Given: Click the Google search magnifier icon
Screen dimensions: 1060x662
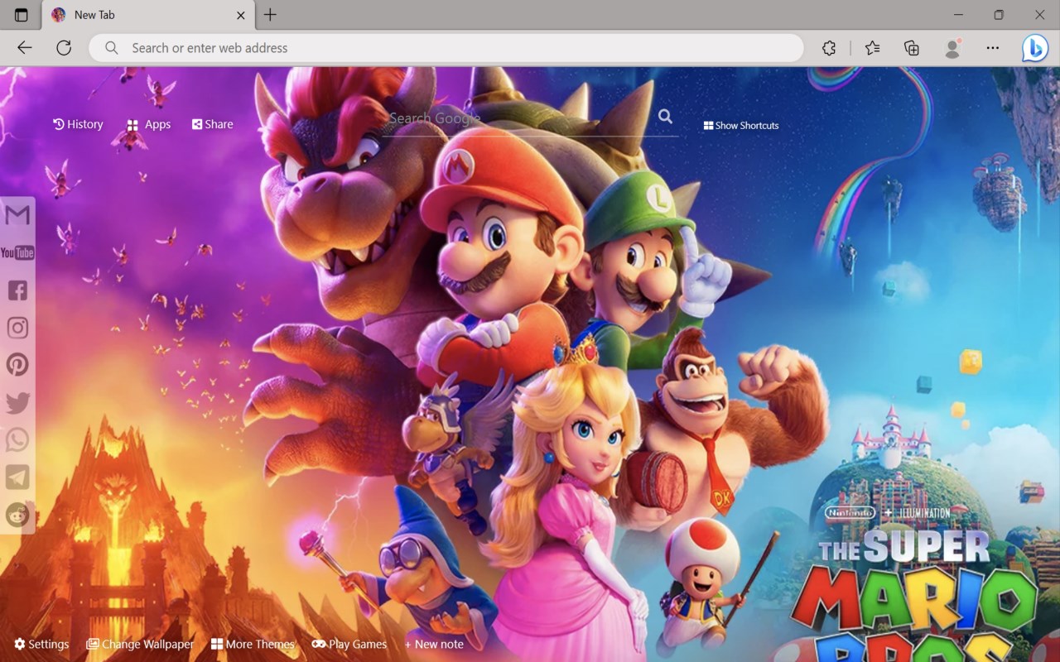Looking at the screenshot, I should click(666, 117).
